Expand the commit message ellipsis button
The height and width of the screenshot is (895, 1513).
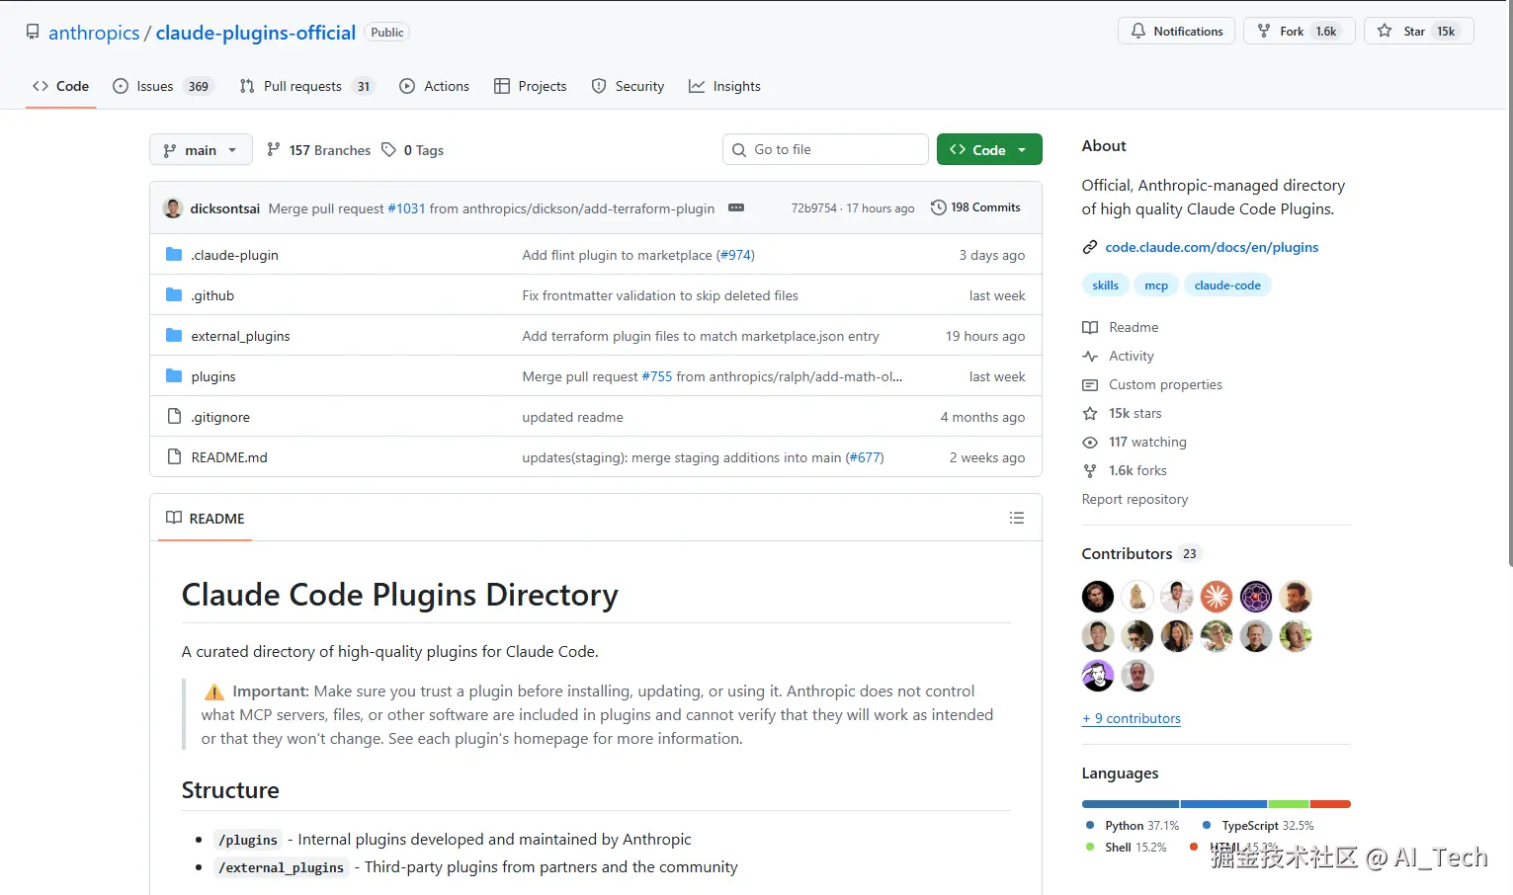point(736,208)
